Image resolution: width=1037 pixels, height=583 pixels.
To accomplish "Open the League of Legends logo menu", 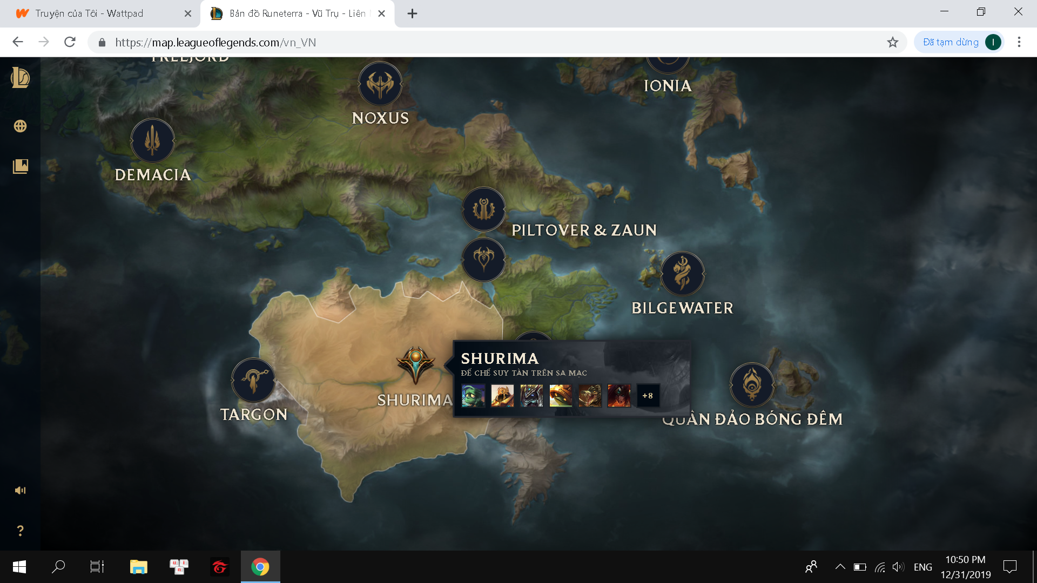I will pos(20,78).
